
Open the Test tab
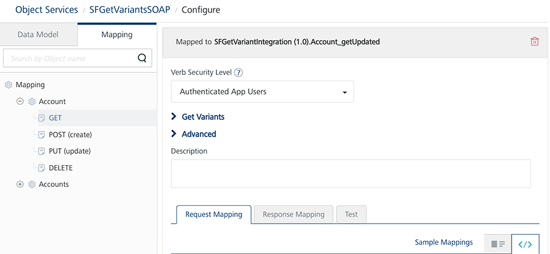[x=351, y=214]
